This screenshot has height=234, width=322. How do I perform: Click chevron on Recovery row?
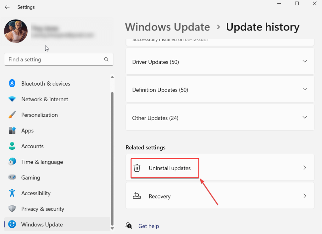click(305, 196)
